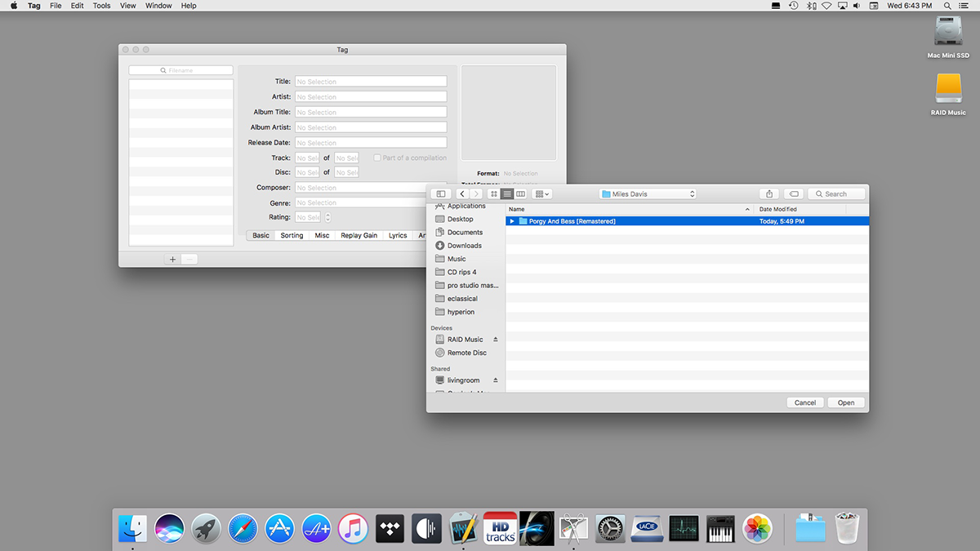Open Safari from the Dock
The height and width of the screenshot is (551, 980).
[243, 528]
